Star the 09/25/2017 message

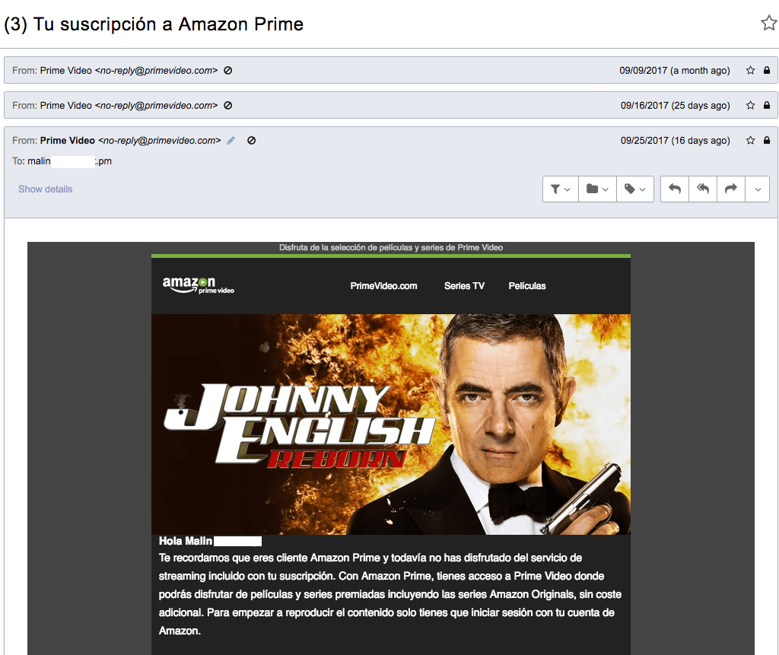tap(750, 141)
